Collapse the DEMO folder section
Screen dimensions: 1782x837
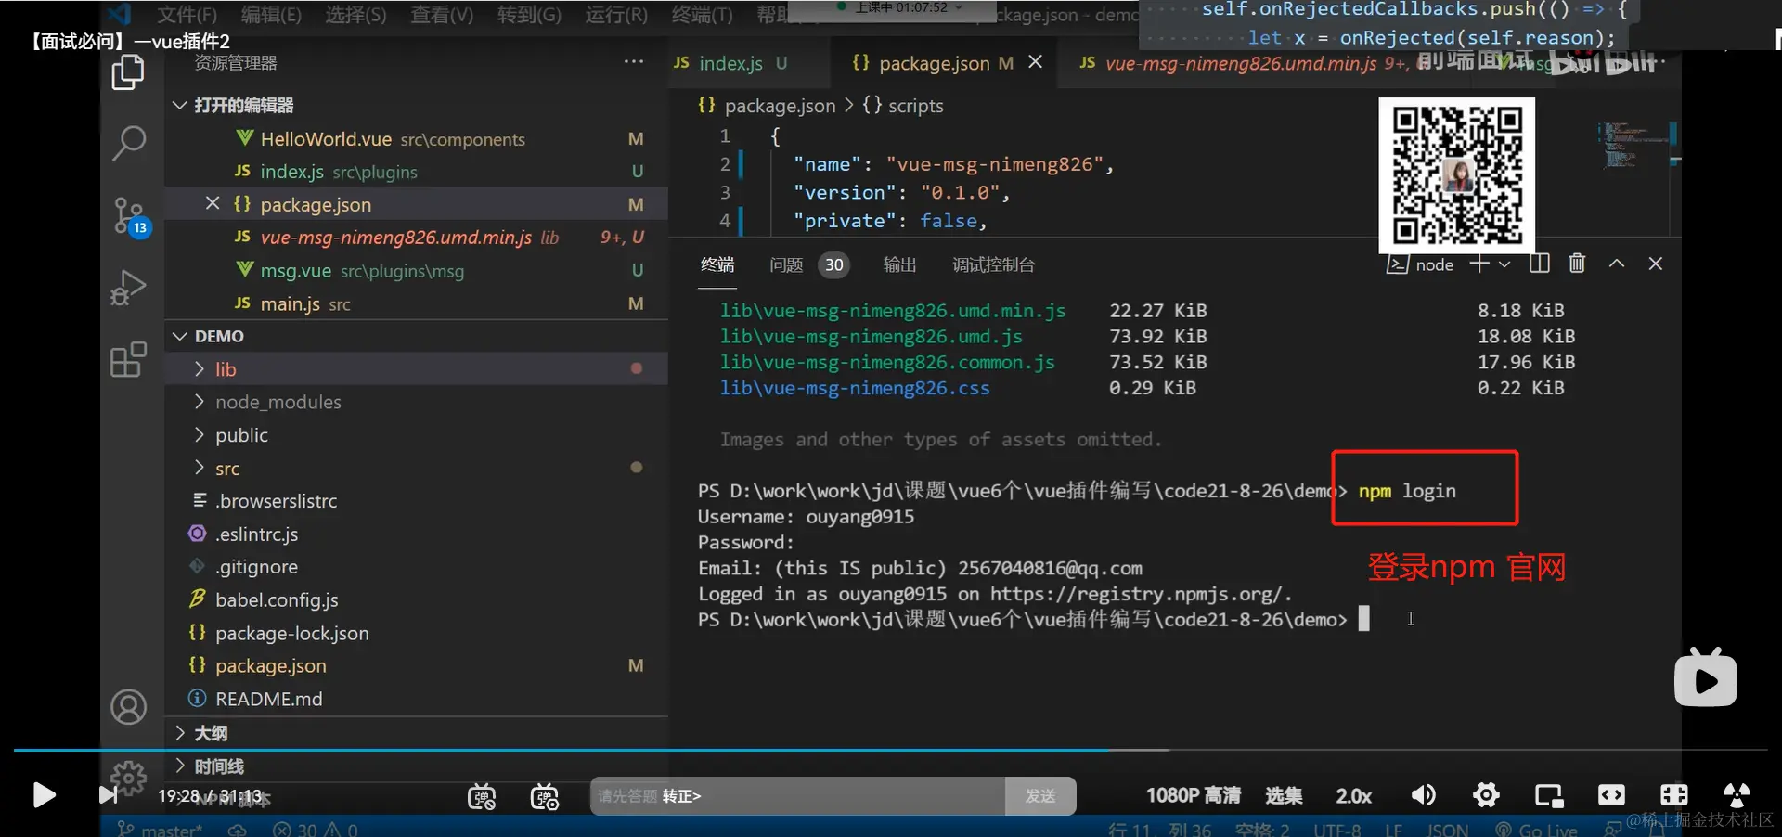pyautogui.click(x=181, y=336)
